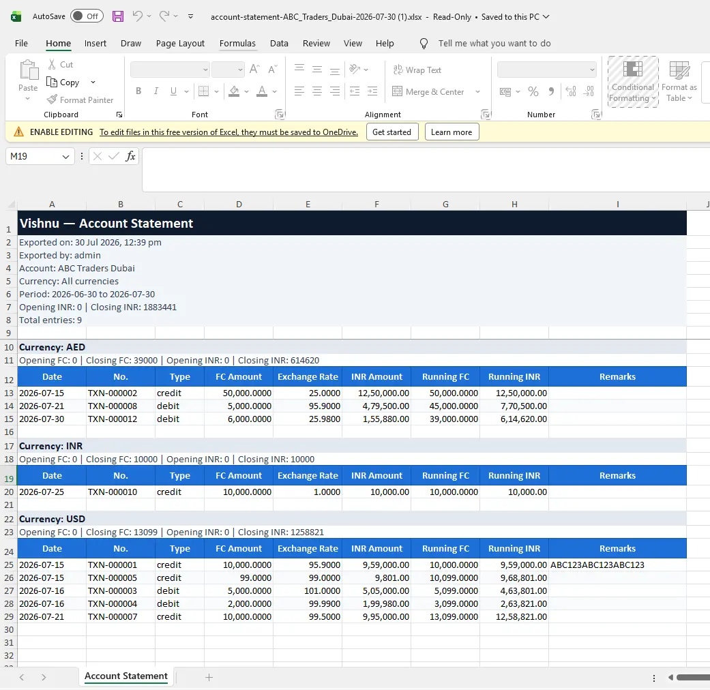
Task: Open the File menu
Action: [21, 44]
